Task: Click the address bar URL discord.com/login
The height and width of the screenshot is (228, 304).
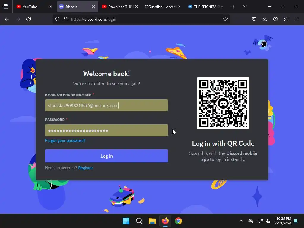Action: pyautogui.click(x=94, y=19)
